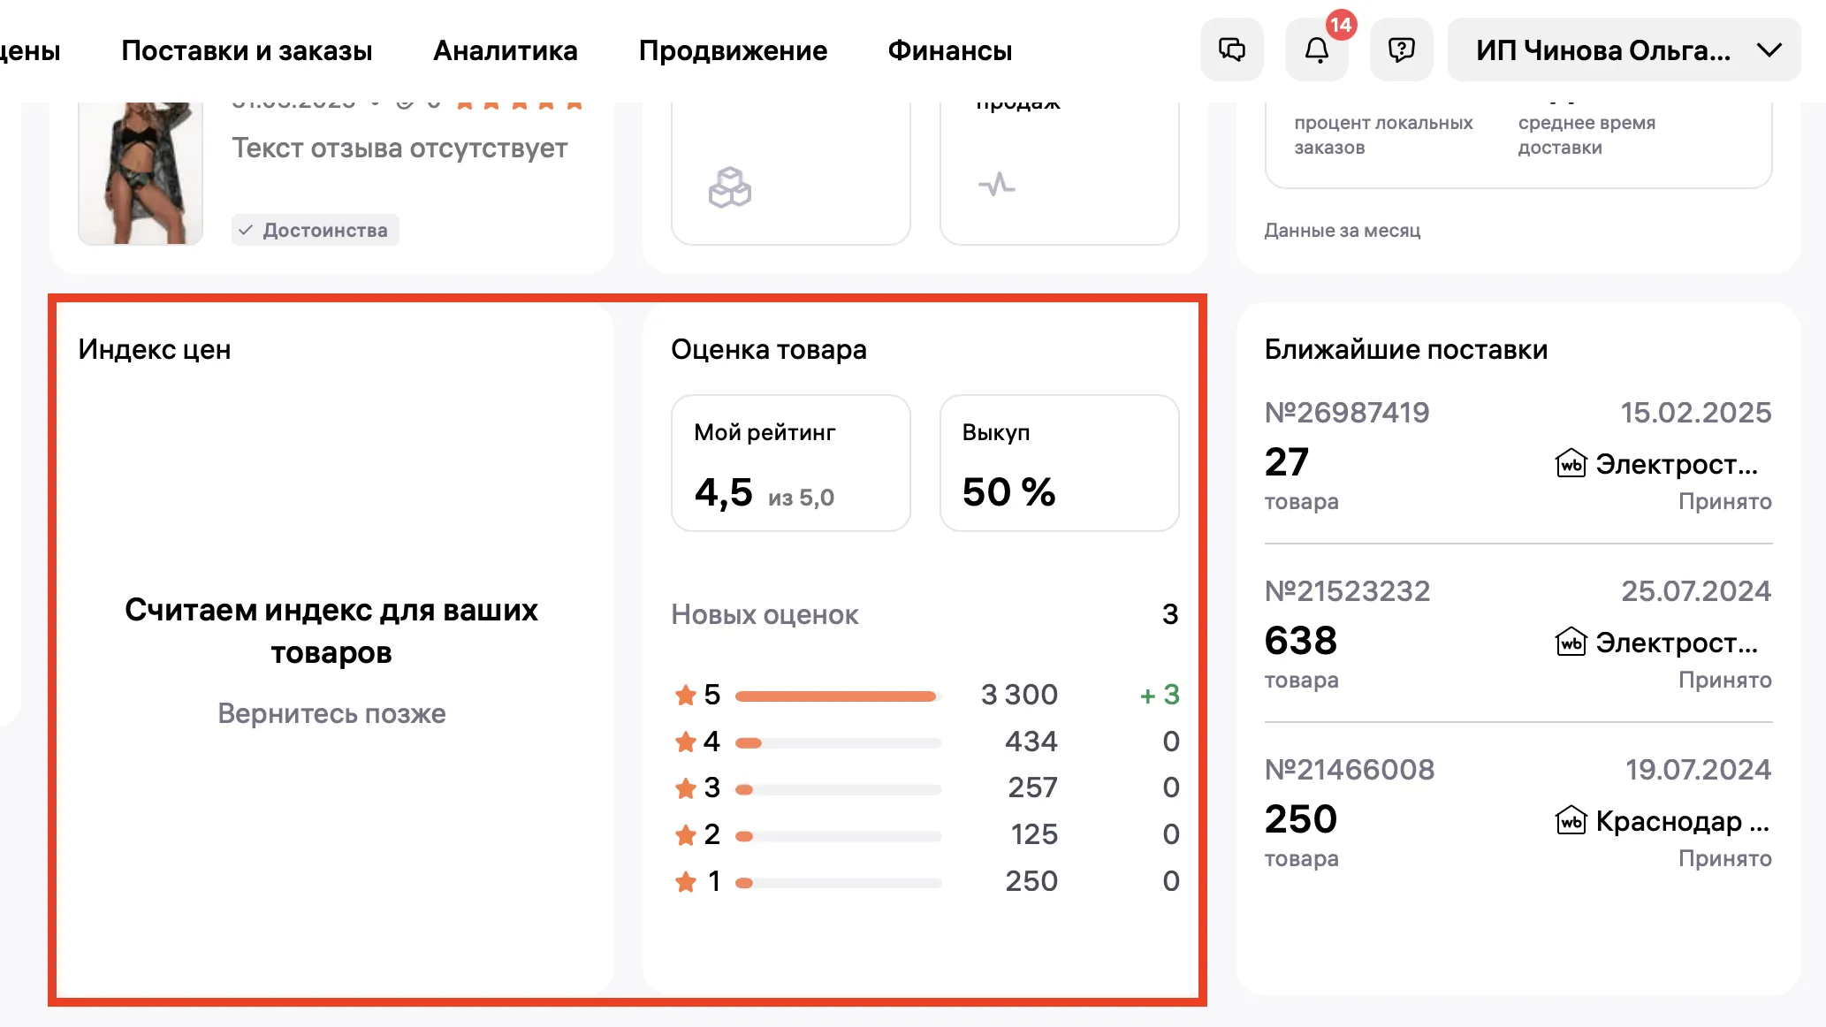Click the stacked boxes inventory icon
Screen dimensions: 1826x1027
(x=729, y=187)
